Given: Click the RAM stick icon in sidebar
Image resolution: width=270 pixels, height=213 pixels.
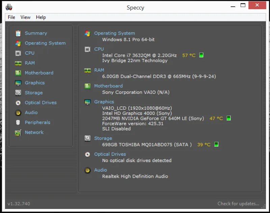Looking at the screenshot, I should tap(18, 63).
